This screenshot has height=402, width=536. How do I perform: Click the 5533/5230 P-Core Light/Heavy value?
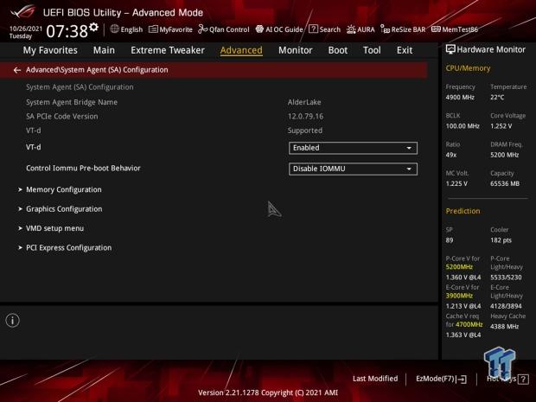coord(506,278)
